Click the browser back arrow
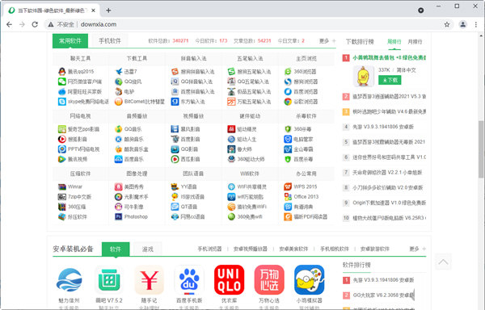 click(9, 24)
